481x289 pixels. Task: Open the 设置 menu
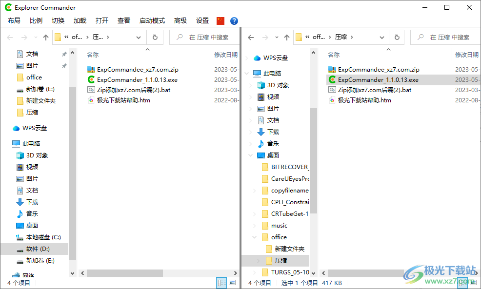click(x=202, y=20)
